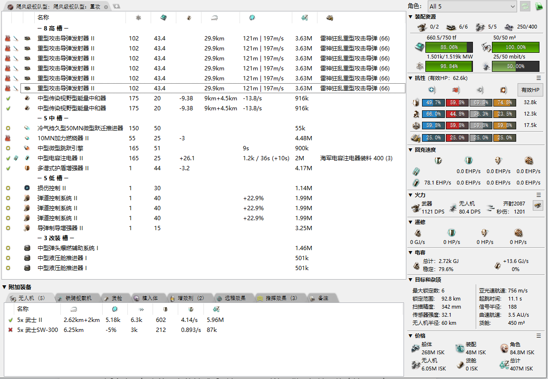Collapse the 附加装备 panel
Image resolution: width=548 pixels, height=379 pixels.
pos(4,287)
